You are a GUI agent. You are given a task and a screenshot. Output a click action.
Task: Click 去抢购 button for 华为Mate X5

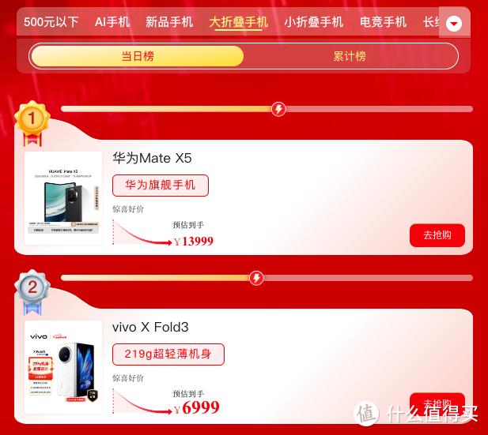437,235
